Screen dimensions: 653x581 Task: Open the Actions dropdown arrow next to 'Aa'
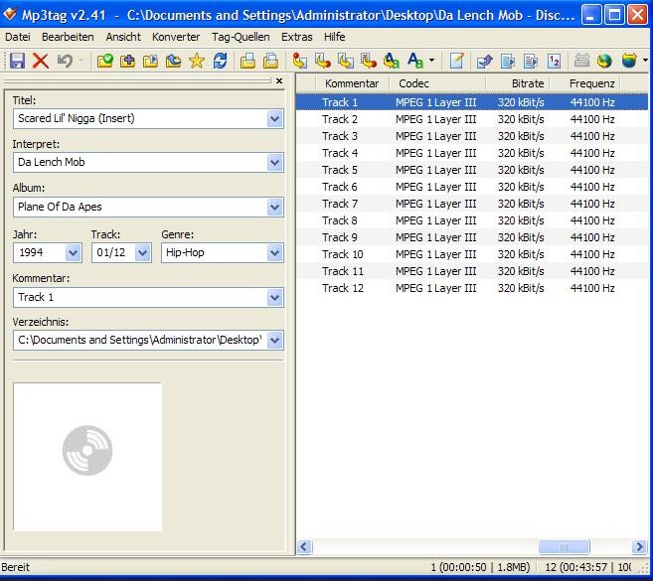click(x=431, y=61)
